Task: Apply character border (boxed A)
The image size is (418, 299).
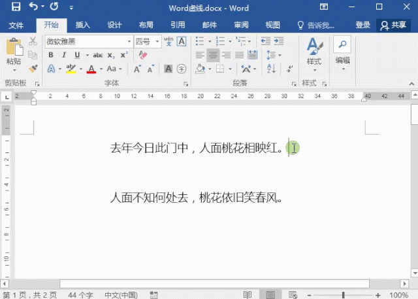Action: [182, 41]
